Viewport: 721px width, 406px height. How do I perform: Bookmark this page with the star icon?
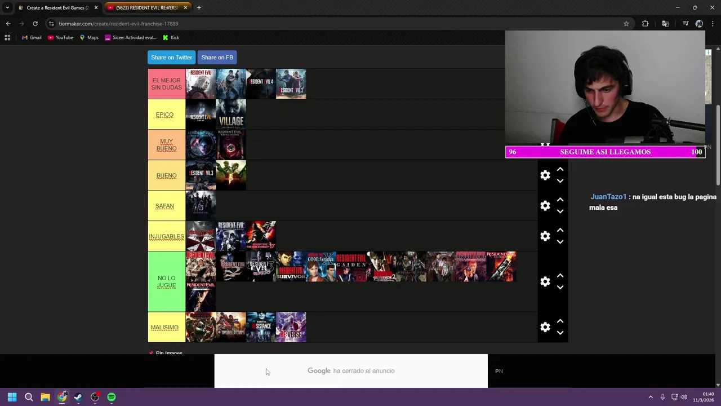pyautogui.click(x=626, y=24)
